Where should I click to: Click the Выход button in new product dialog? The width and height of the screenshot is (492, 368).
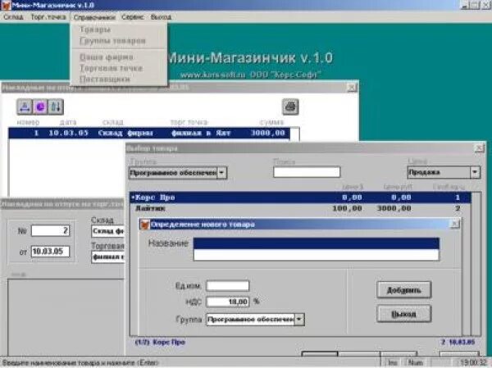tap(403, 314)
